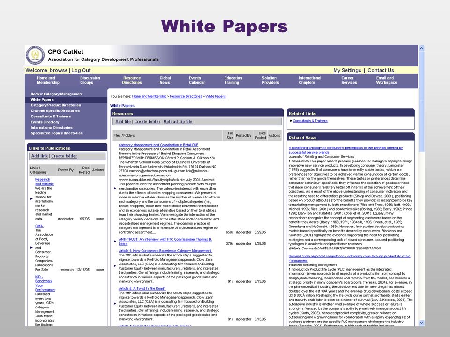This screenshot has width=450, height=337.
Task: Open Consultants & Trainers related link
Action: (x=310, y=121)
